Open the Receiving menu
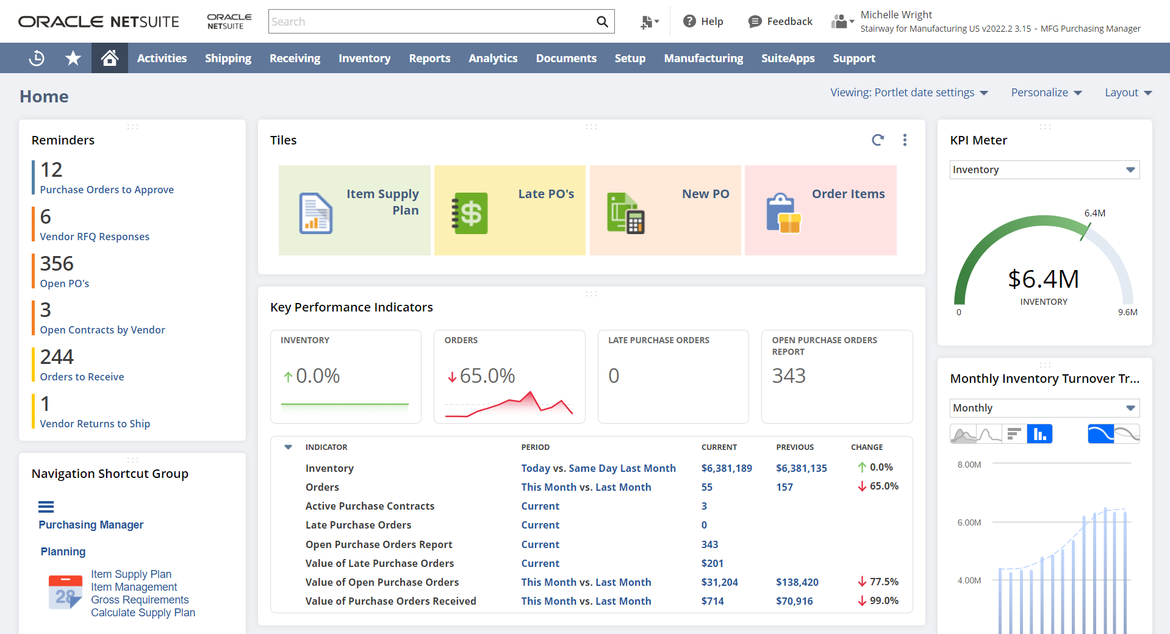 tap(295, 58)
